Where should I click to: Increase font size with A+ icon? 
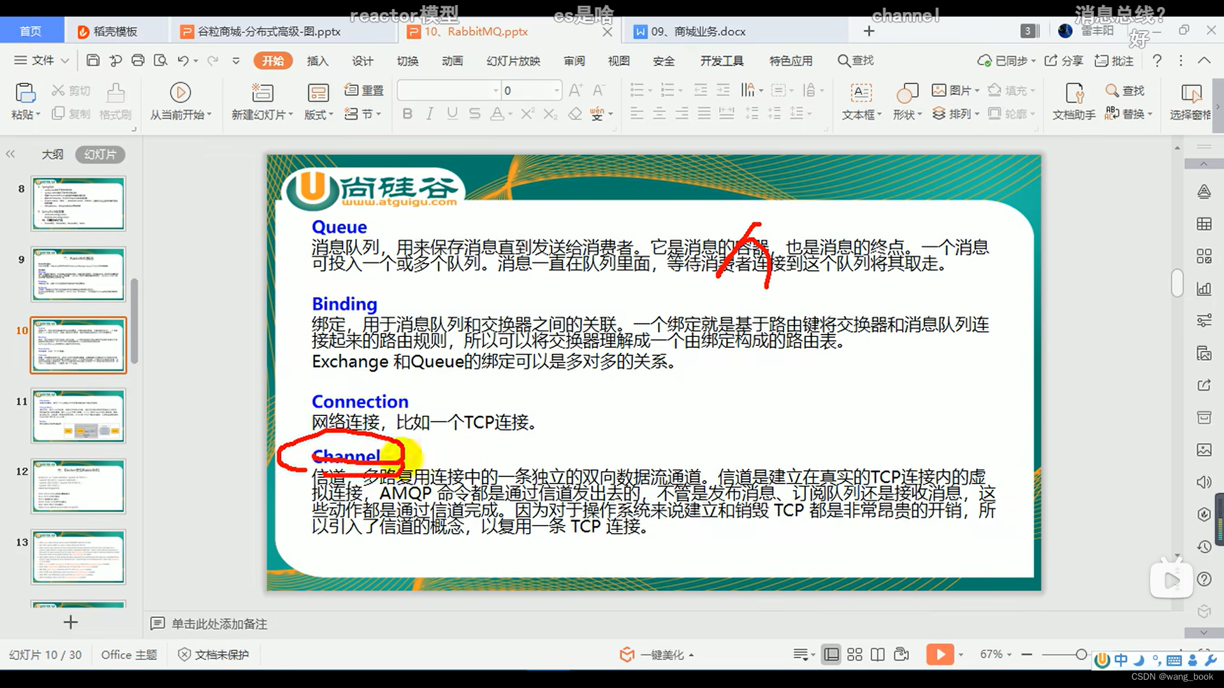[576, 90]
